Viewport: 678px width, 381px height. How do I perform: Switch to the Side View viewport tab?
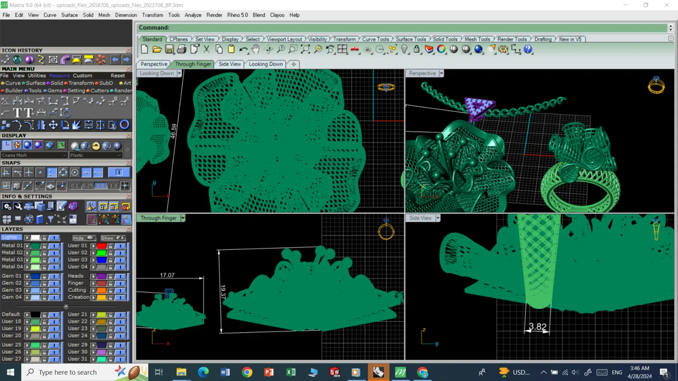tap(230, 64)
